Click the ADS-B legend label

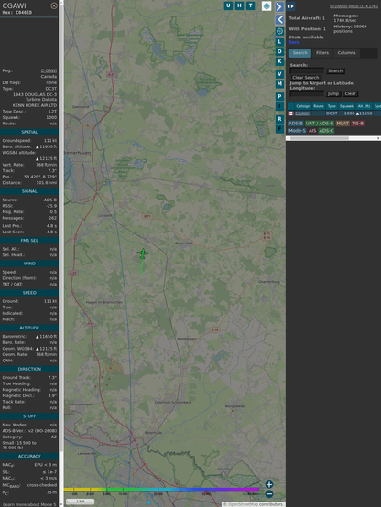coord(296,124)
